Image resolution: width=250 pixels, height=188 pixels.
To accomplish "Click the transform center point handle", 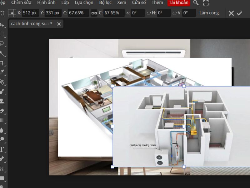I will (184, 127).
